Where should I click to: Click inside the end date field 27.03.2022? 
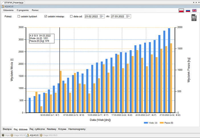(118, 17)
